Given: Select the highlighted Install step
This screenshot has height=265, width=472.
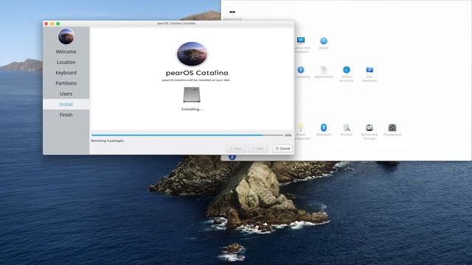Looking at the screenshot, I should (x=66, y=105).
